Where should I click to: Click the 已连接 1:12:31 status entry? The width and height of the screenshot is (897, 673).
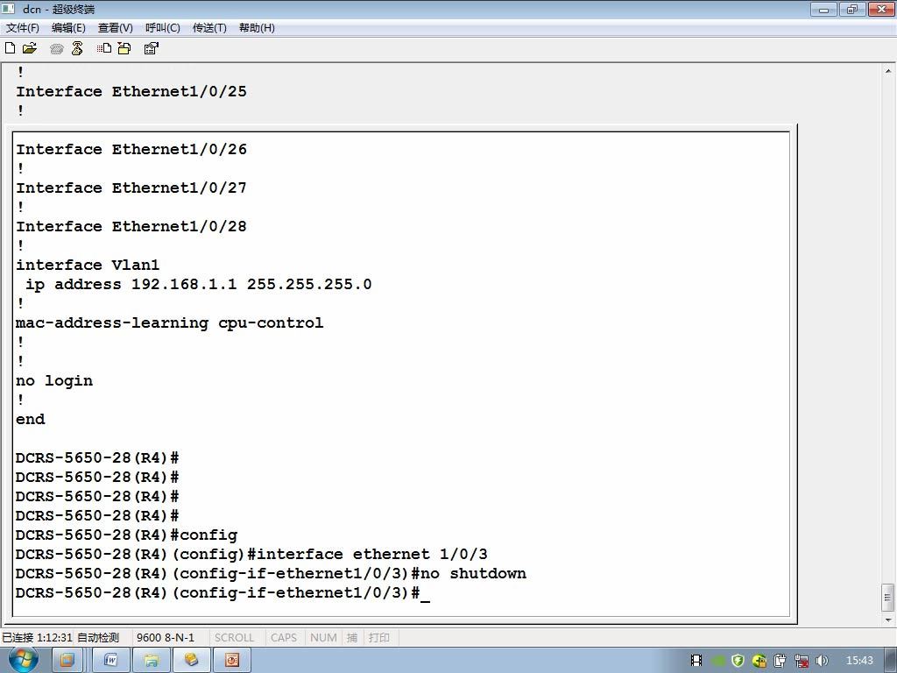pos(37,638)
